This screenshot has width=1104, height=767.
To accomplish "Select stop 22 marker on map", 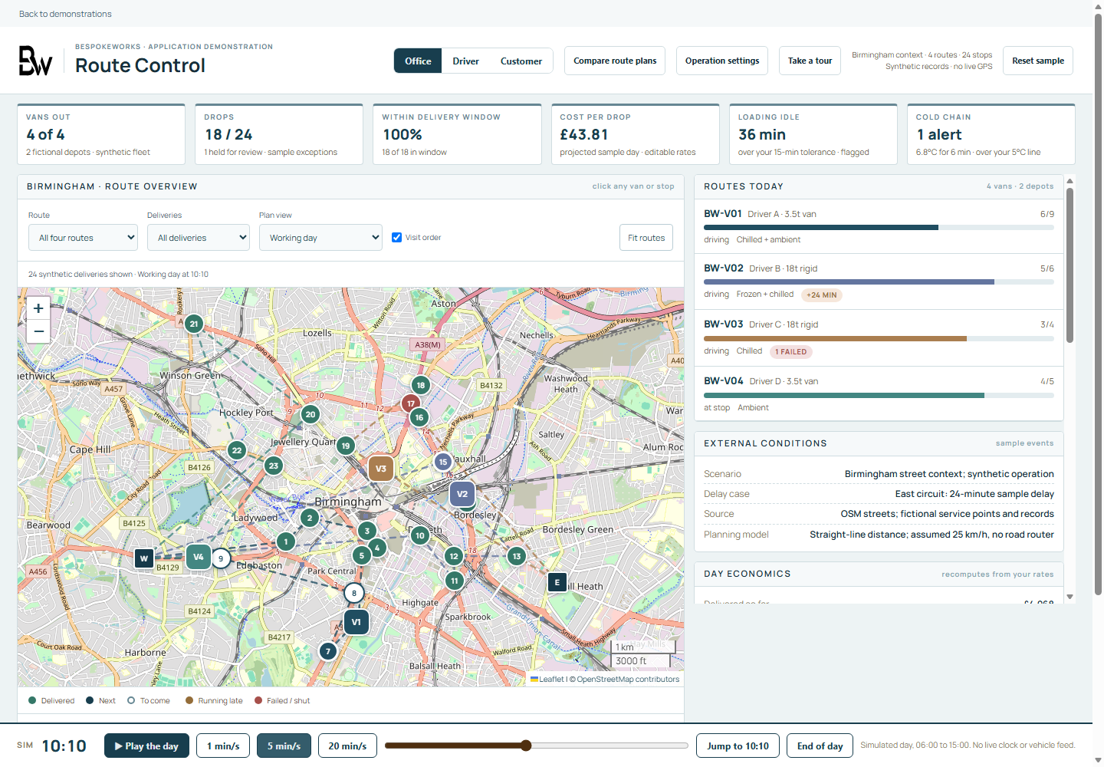I will pos(237,450).
